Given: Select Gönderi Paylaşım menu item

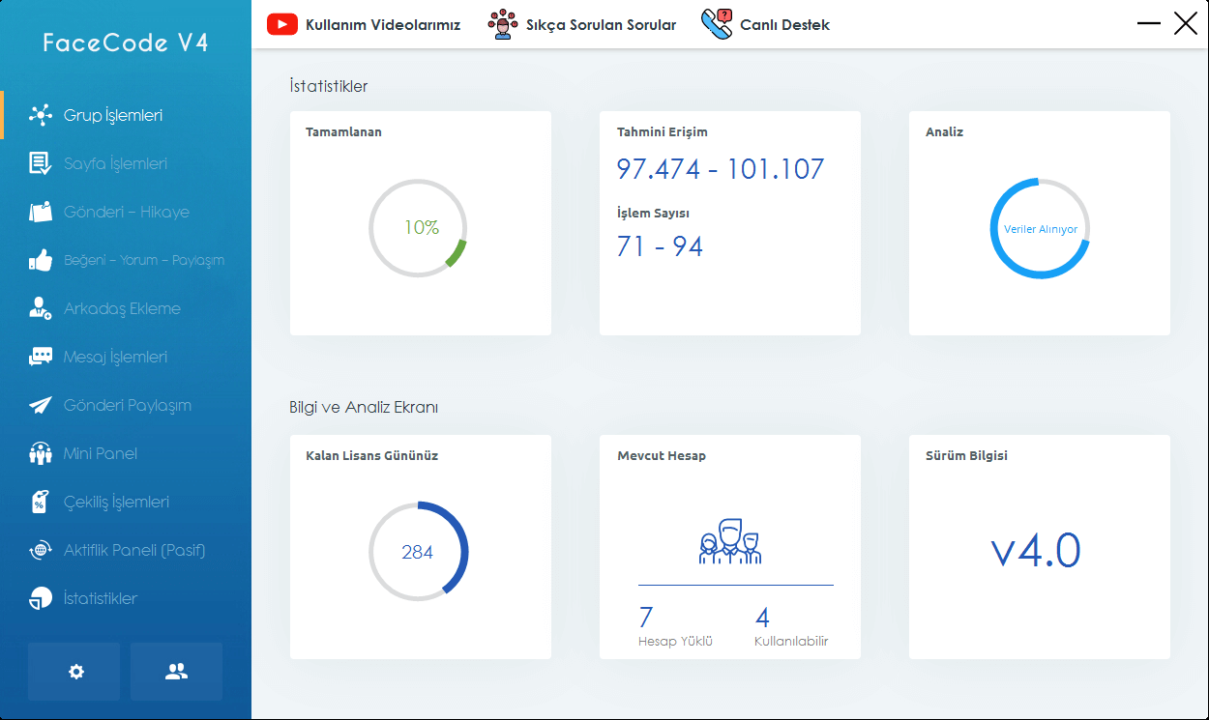Looking at the screenshot, I should (126, 405).
